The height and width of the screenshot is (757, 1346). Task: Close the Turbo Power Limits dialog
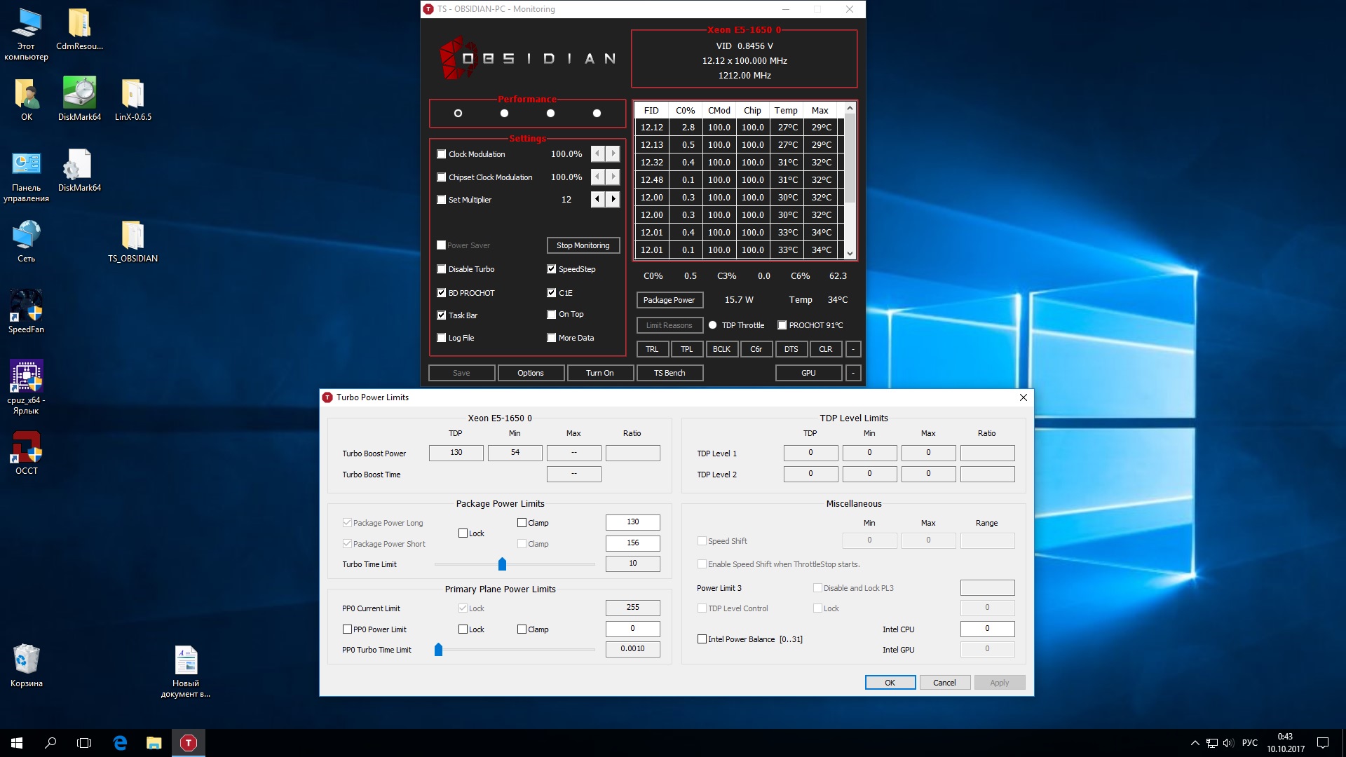[1024, 397]
